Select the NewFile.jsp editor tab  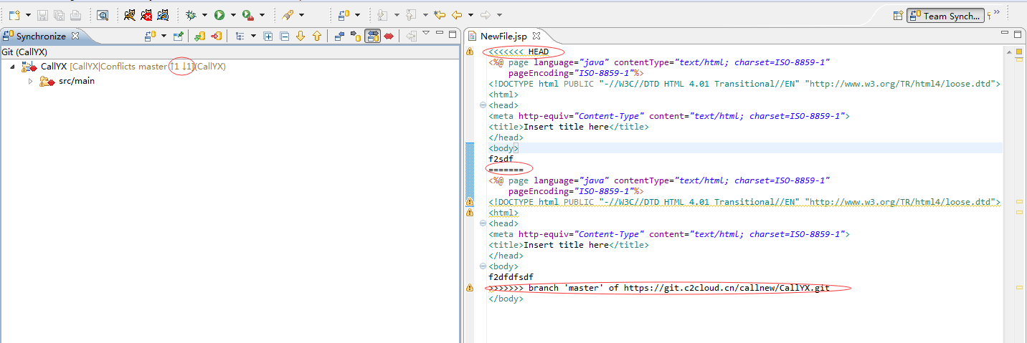click(504, 36)
